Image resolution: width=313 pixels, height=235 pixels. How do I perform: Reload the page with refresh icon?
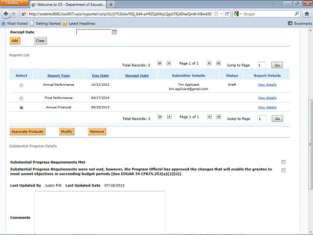tap(227, 14)
